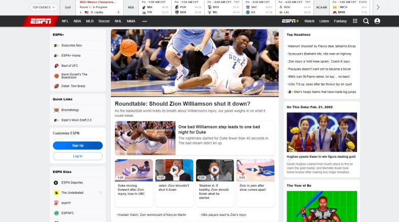Open the SAC vs GS scoreboard game
This screenshot has width=399, height=222.
[x=259, y=8]
